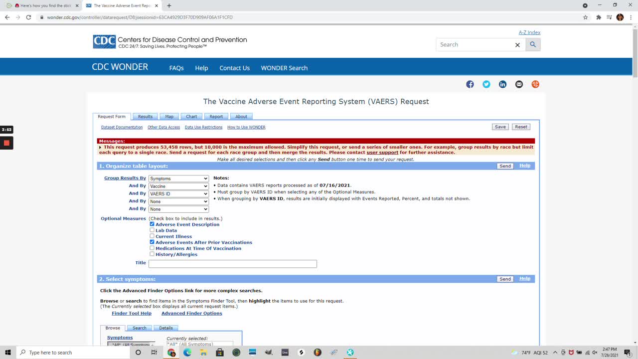Click the Save button
The image size is (638, 359).
pyautogui.click(x=500, y=127)
